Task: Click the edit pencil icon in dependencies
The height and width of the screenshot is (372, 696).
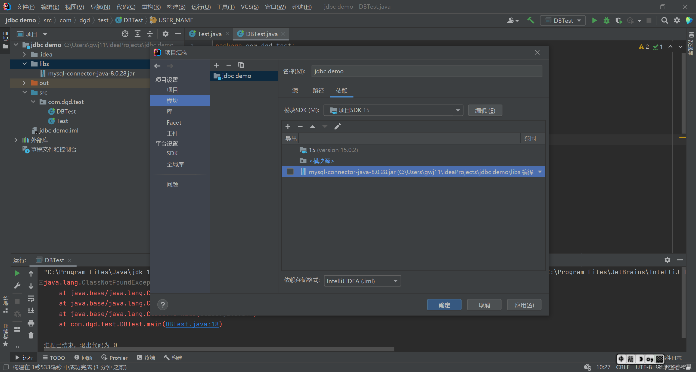Action: click(x=337, y=127)
